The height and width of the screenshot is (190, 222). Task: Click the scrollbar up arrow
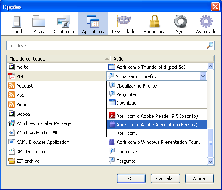211,67
